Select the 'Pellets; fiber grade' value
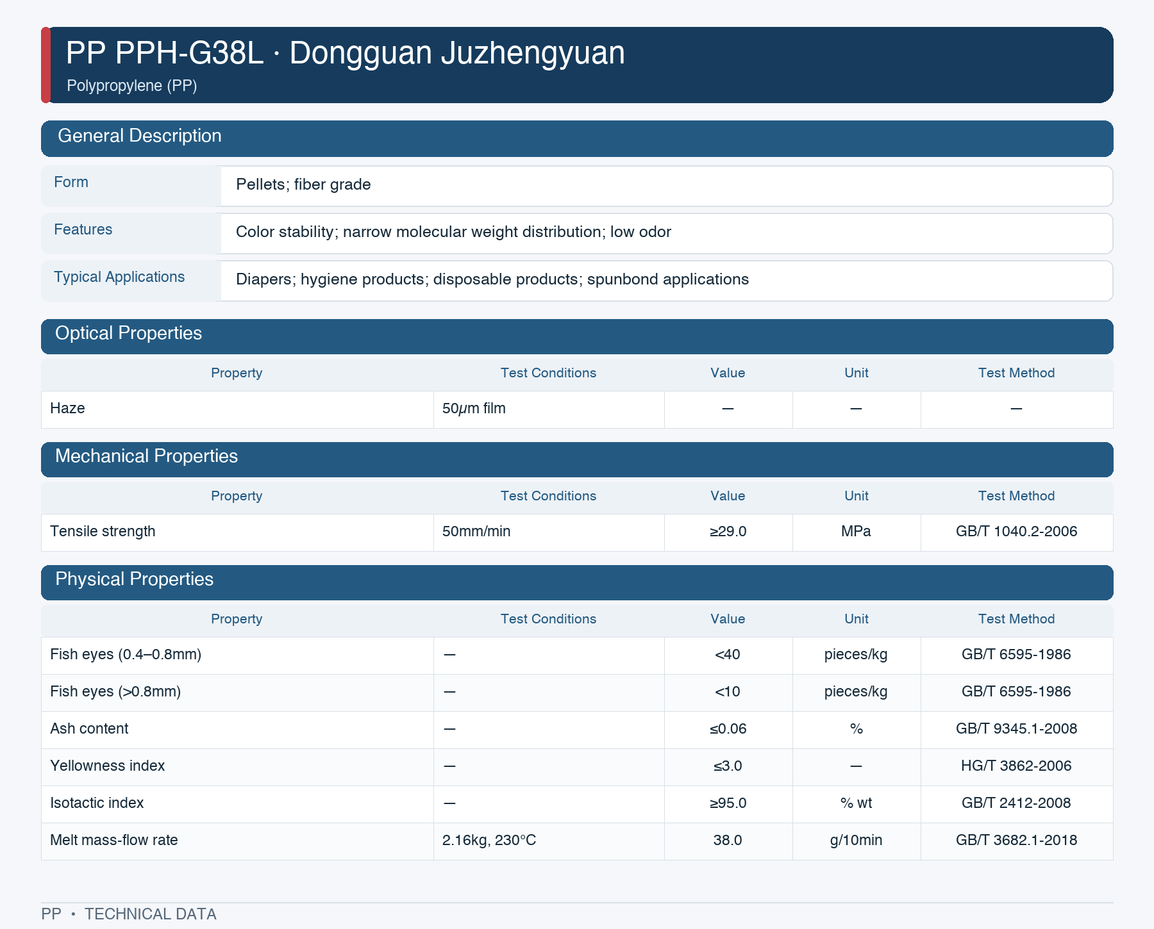This screenshot has height=929, width=1154. click(x=303, y=185)
